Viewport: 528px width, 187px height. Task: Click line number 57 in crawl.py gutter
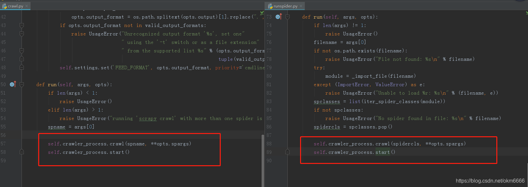point(3,144)
